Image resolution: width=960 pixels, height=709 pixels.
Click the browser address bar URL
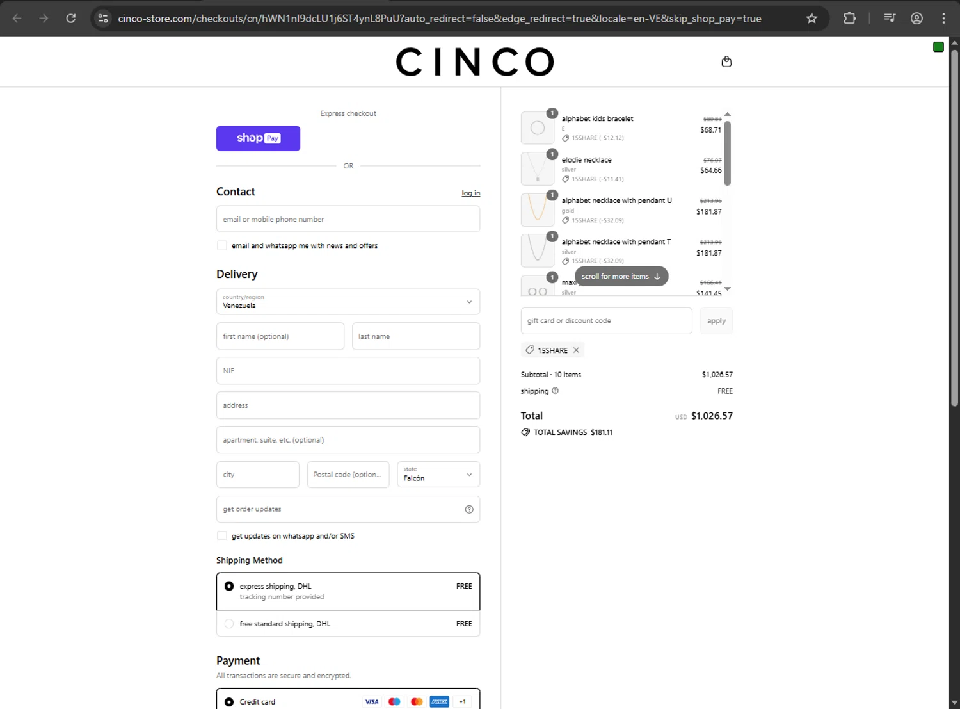point(440,19)
